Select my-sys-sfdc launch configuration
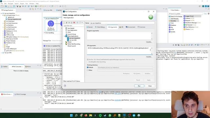 pos(73,40)
